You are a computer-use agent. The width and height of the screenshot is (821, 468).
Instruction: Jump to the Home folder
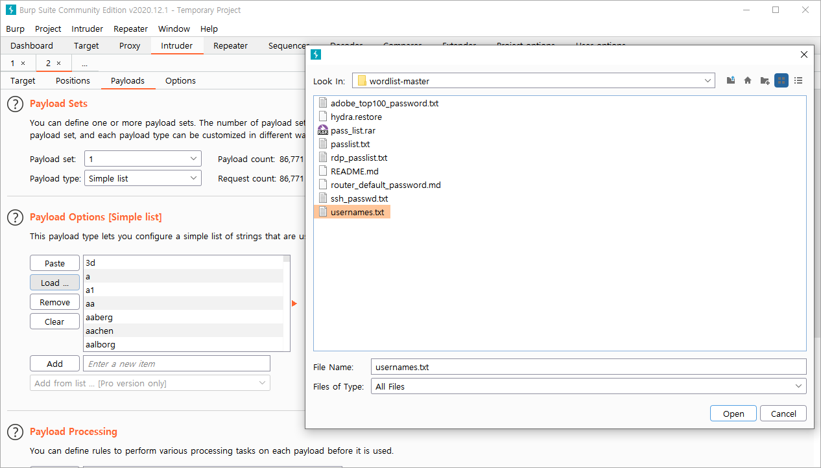(x=748, y=80)
